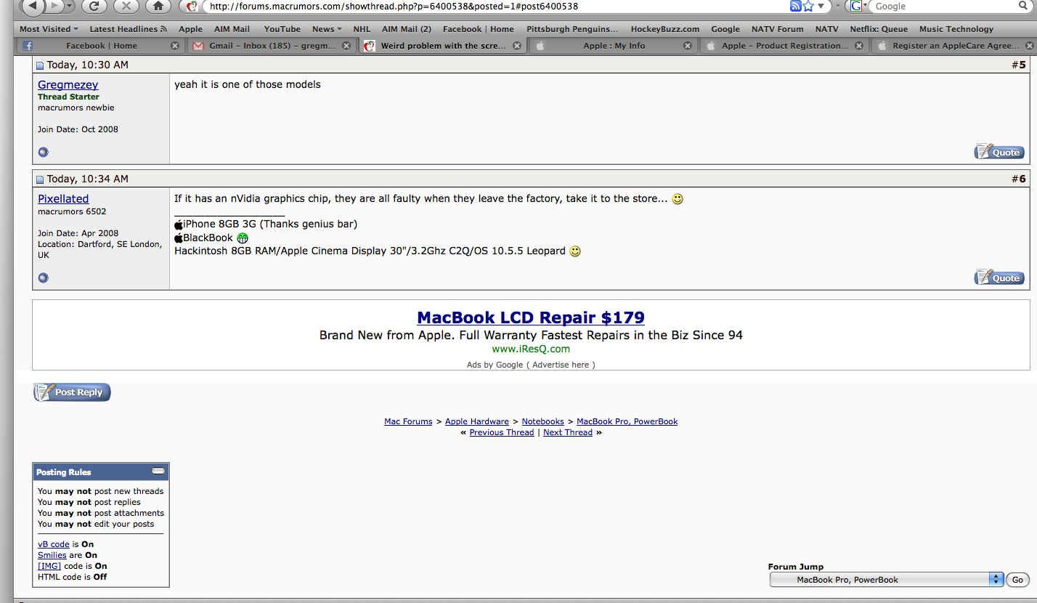Click the Post Reply button

click(x=72, y=392)
